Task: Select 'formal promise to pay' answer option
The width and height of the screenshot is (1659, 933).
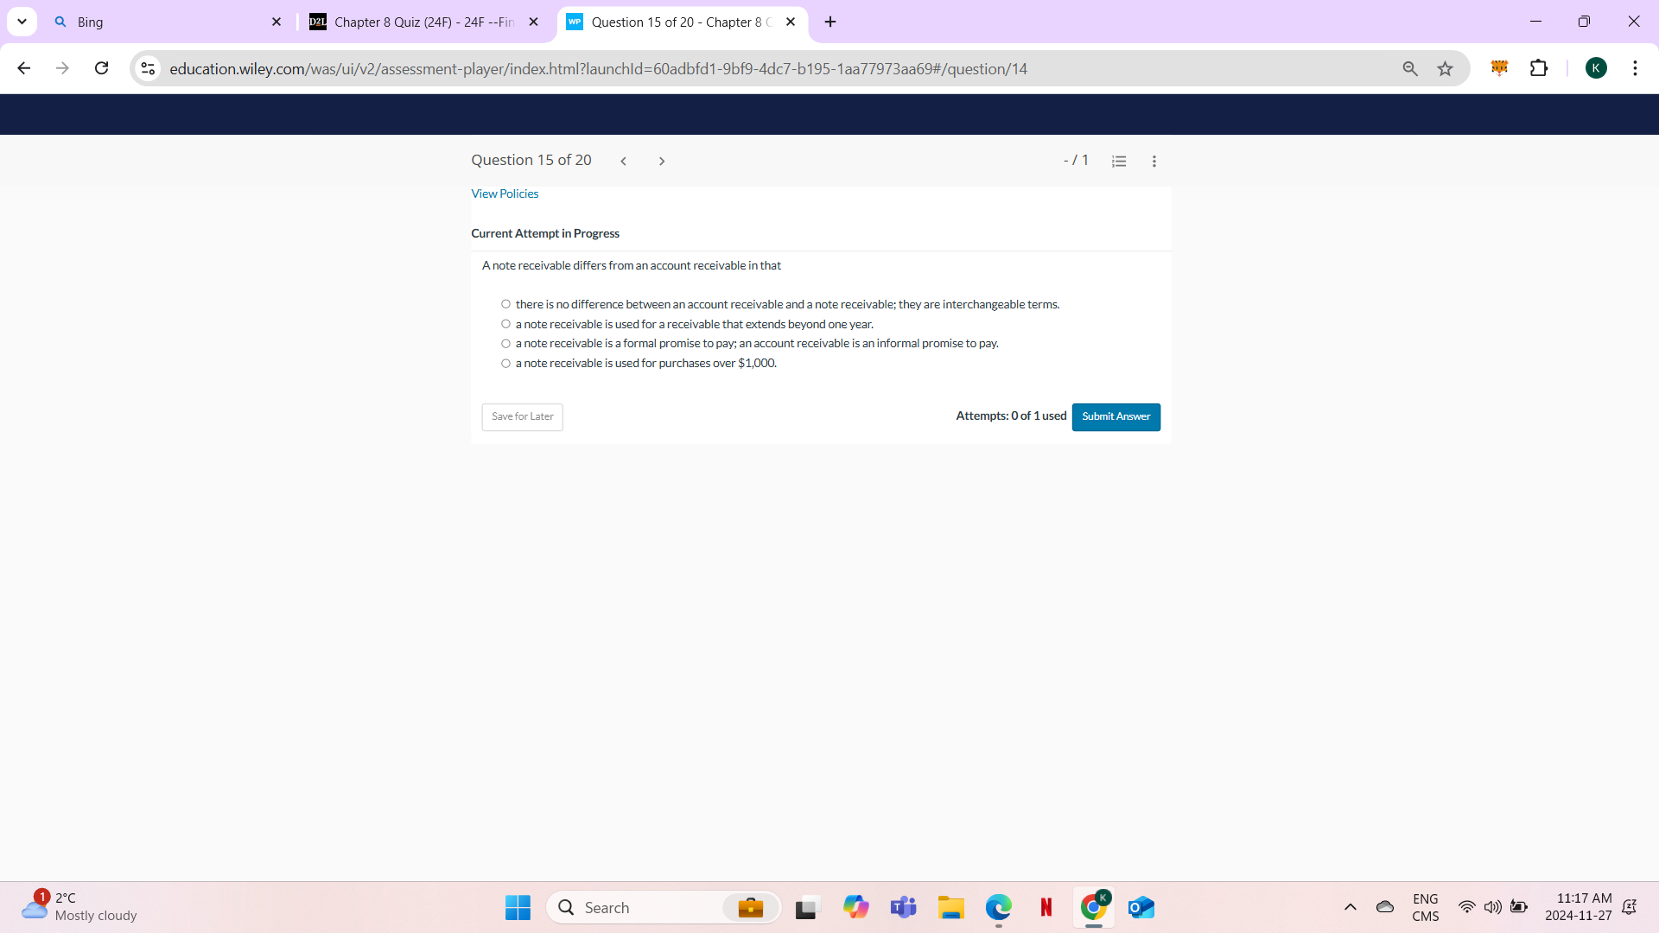Action: (x=505, y=343)
